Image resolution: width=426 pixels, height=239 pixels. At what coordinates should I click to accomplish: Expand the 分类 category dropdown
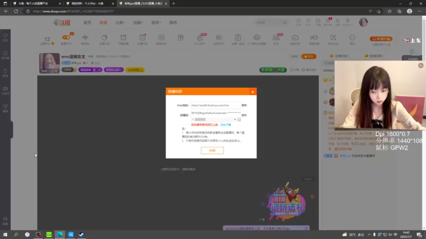click(120, 22)
